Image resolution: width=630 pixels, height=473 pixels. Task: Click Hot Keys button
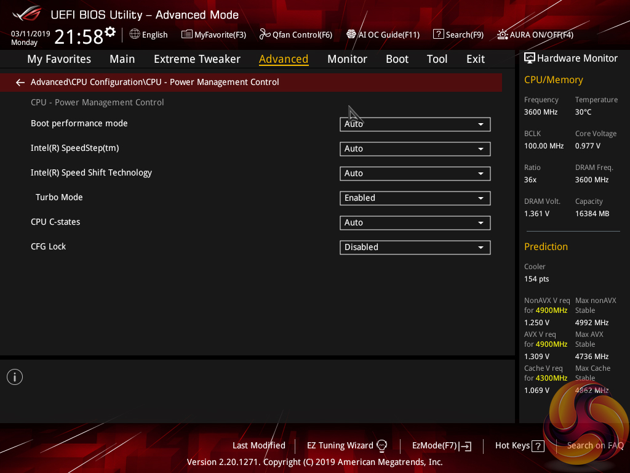pos(519,446)
